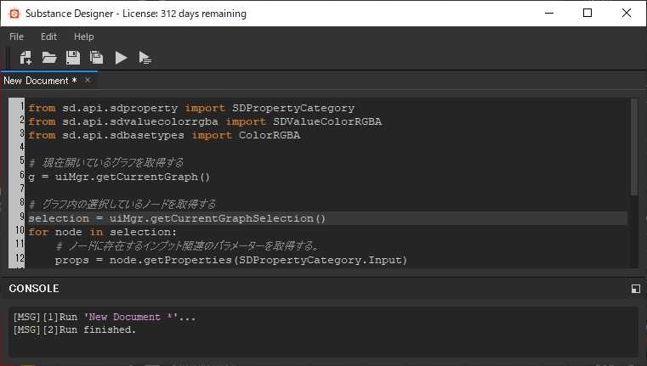This screenshot has width=647, height=366.
Task: Run selected lines with play-list icon
Action: click(x=145, y=58)
